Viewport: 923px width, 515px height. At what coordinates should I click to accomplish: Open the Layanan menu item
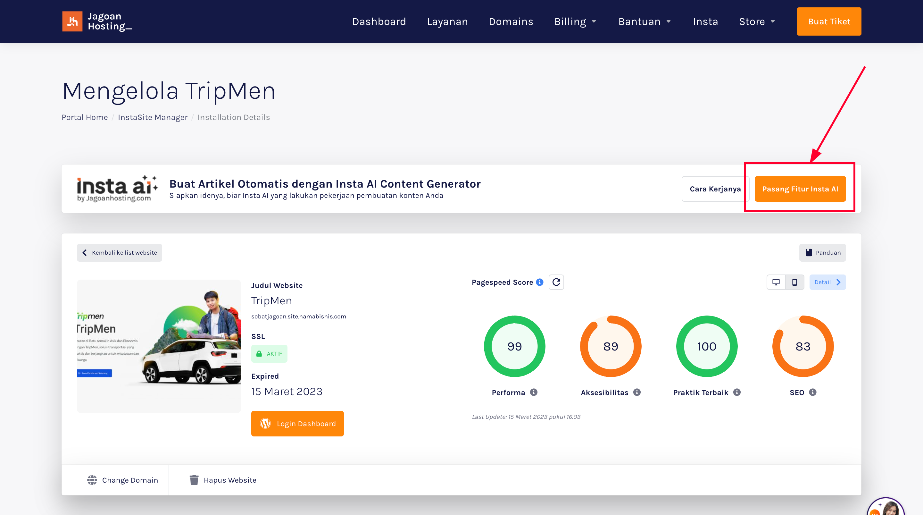(447, 21)
